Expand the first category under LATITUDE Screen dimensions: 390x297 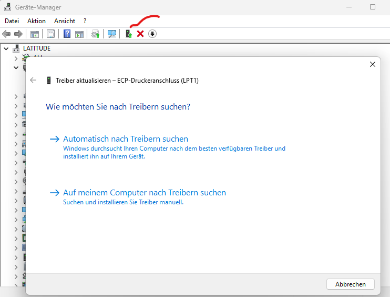pos(16,58)
